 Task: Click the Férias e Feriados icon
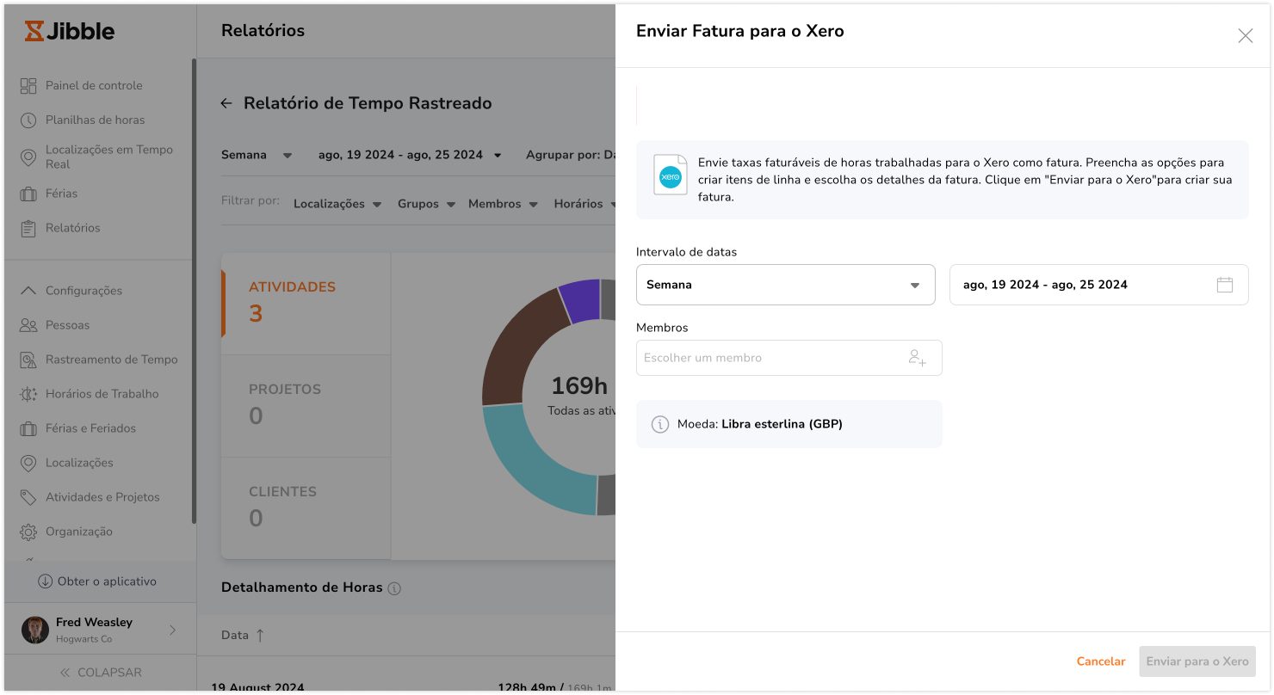(x=28, y=428)
